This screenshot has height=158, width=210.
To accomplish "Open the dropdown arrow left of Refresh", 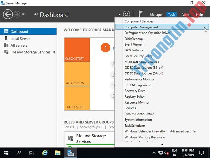I will (120, 14).
